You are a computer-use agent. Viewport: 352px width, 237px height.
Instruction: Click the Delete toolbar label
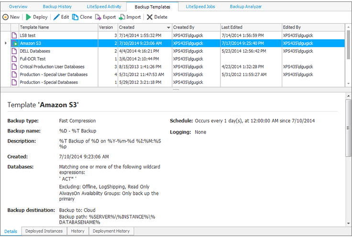(x=161, y=17)
